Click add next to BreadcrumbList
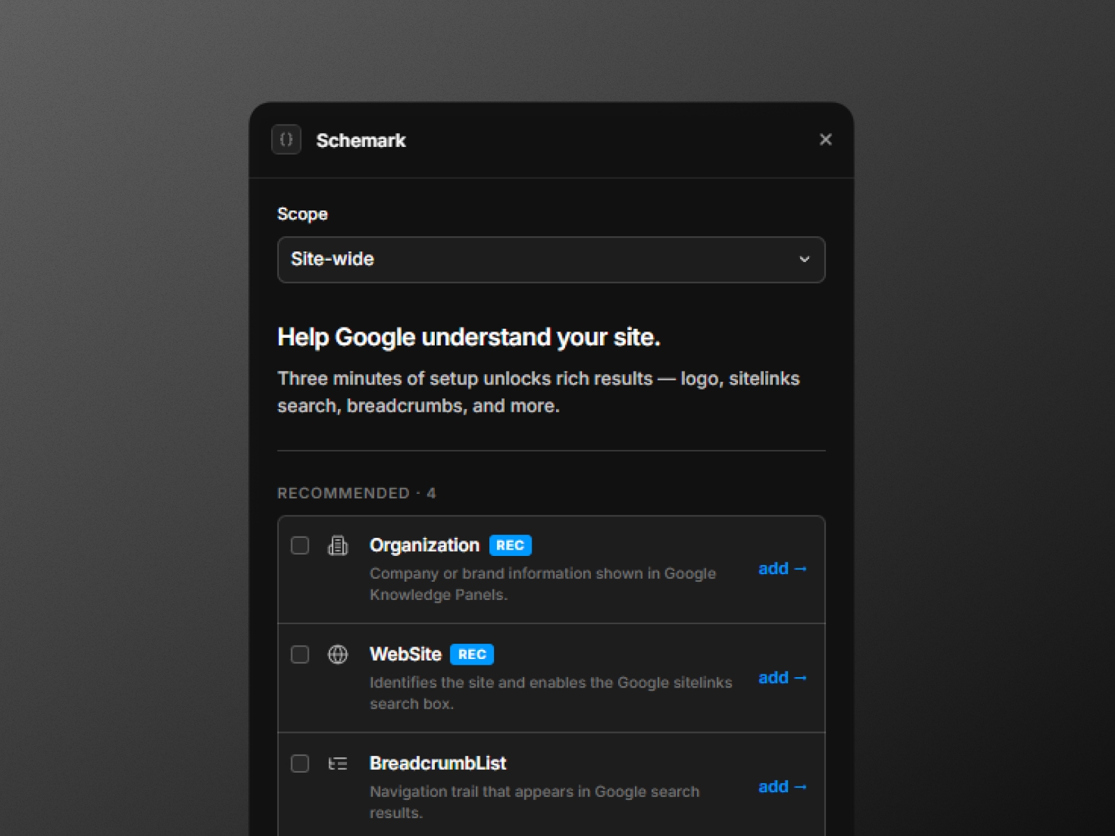The height and width of the screenshot is (836, 1115). pos(782,787)
